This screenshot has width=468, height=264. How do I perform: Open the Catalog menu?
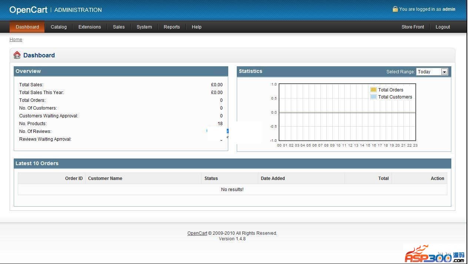coord(59,27)
